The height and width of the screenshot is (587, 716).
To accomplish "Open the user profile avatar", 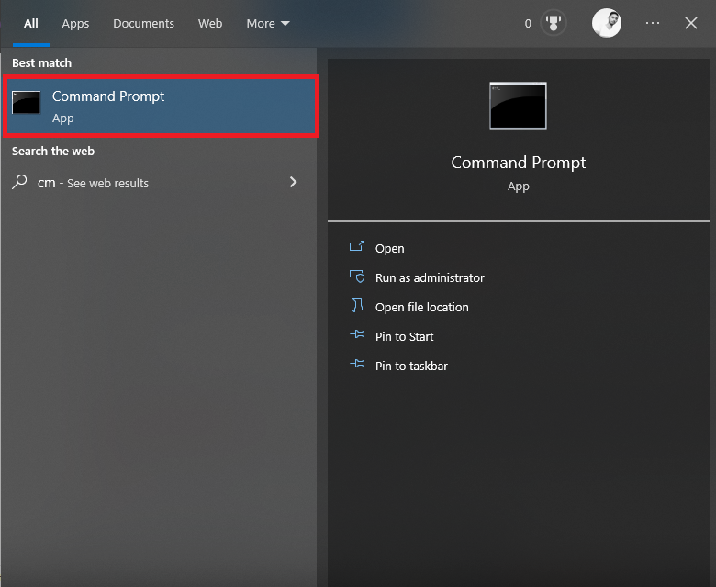I will [x=607, y=23].
